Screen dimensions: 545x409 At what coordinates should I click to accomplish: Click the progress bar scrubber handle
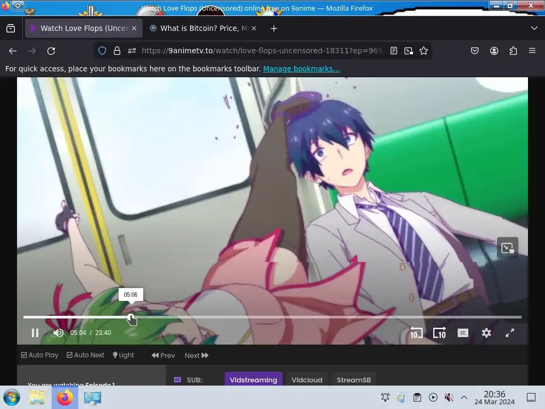pyautogui.click(x=131, y=317)
